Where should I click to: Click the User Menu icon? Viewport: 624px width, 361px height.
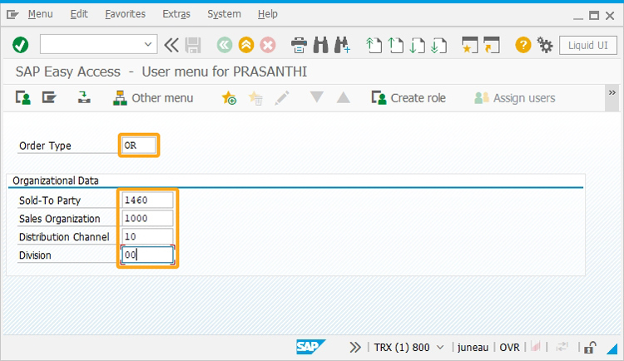coord(23,98)
